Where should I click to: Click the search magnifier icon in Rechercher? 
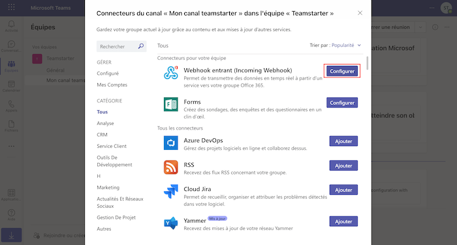(x=141, y=46)
